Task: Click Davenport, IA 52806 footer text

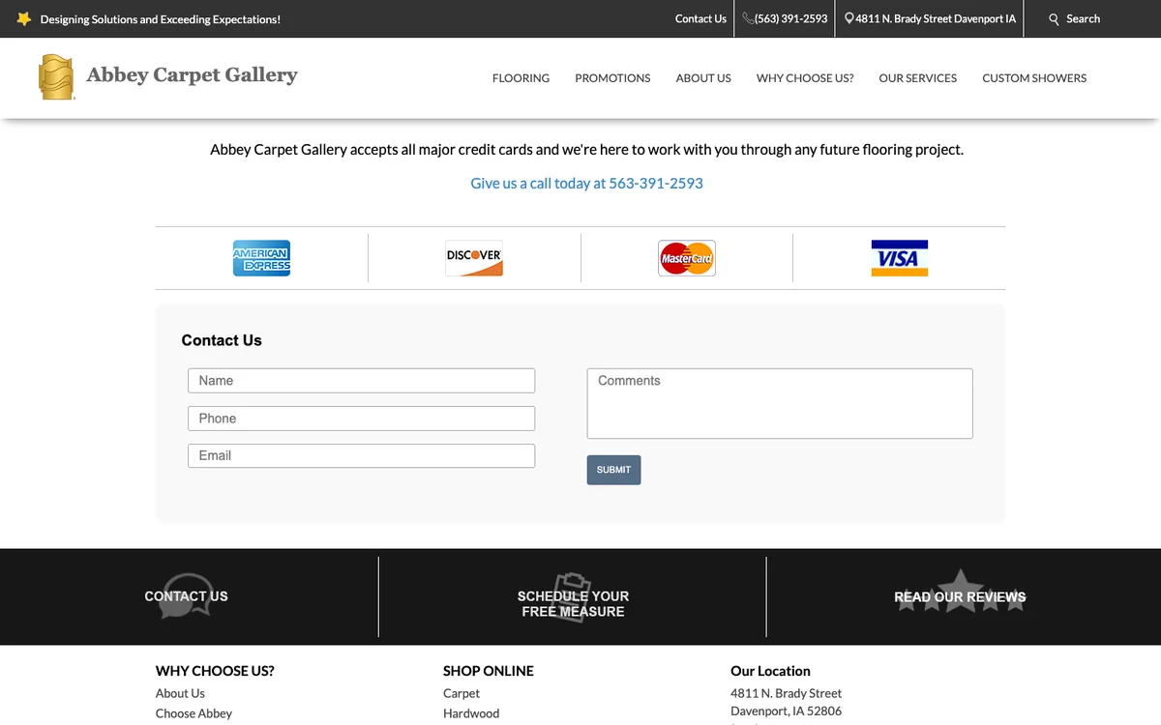Action: click(x=786, y=711)
